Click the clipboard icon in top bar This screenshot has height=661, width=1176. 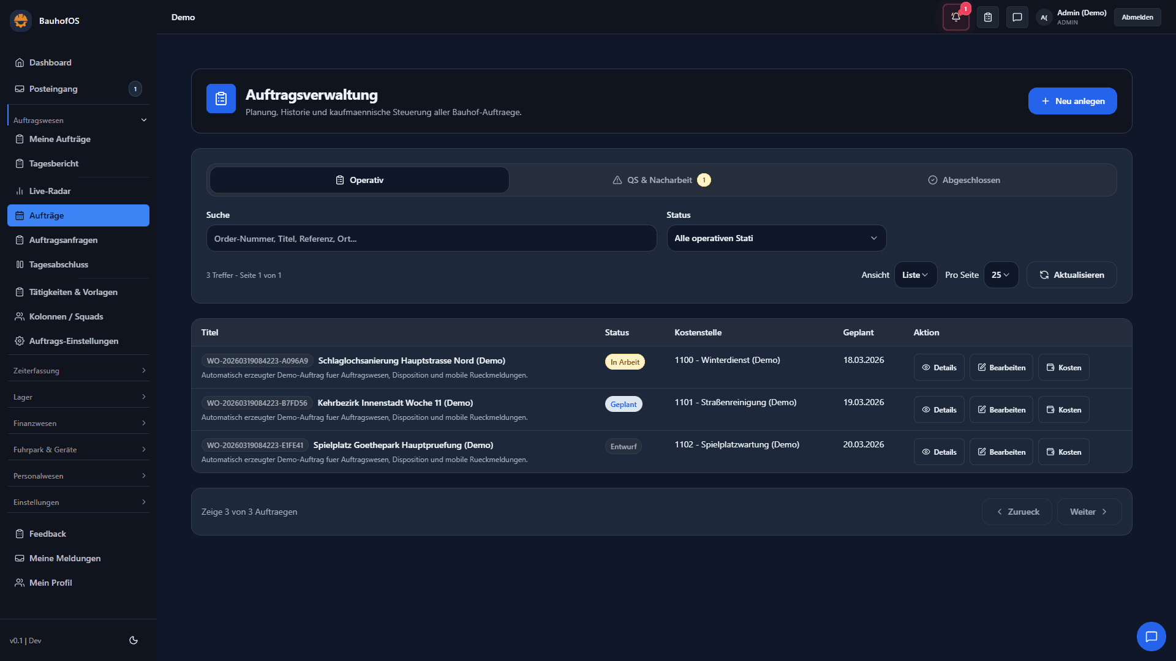[x=988, y=17]
